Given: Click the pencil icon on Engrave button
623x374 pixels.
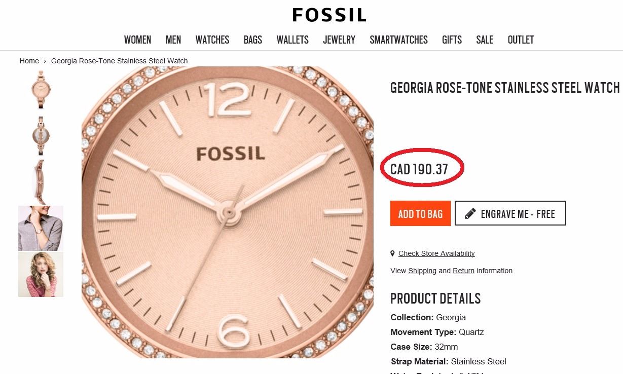Looking at the screenshot, I should [x=470, y=213].
